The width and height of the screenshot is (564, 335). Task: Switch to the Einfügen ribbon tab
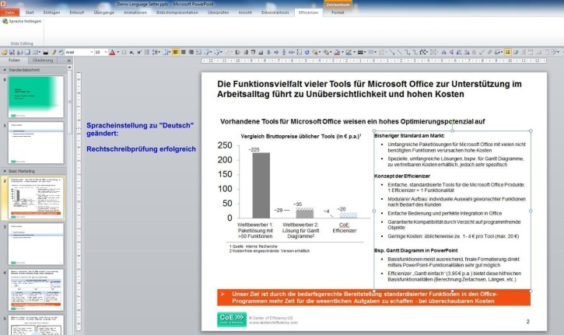[51, 12]
